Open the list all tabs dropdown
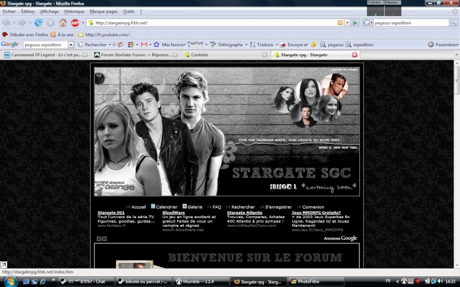This screenshot has width=460, height=287. (x=457, y=55)
